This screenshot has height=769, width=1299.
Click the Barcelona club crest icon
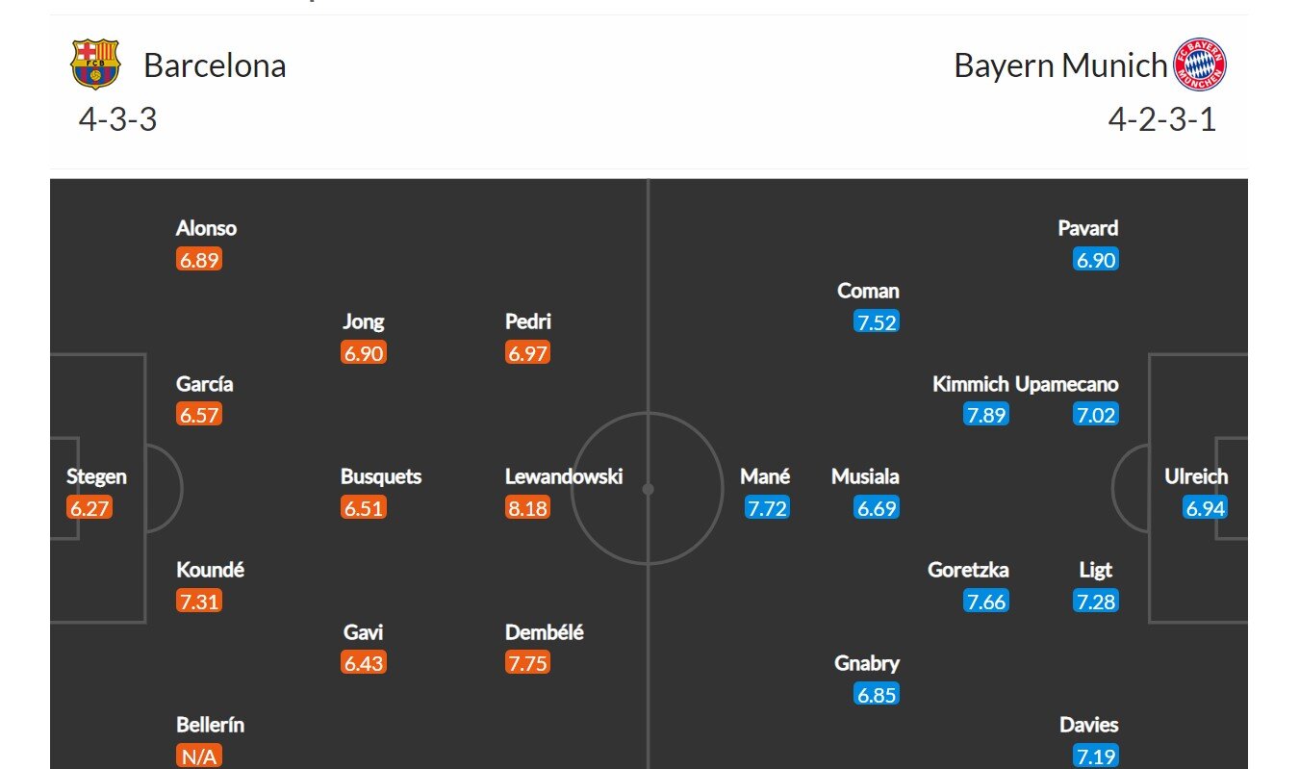95,64
